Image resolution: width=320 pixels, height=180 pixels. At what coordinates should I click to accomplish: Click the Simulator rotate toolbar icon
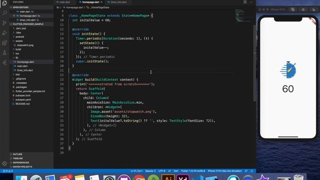coord(313,9)
